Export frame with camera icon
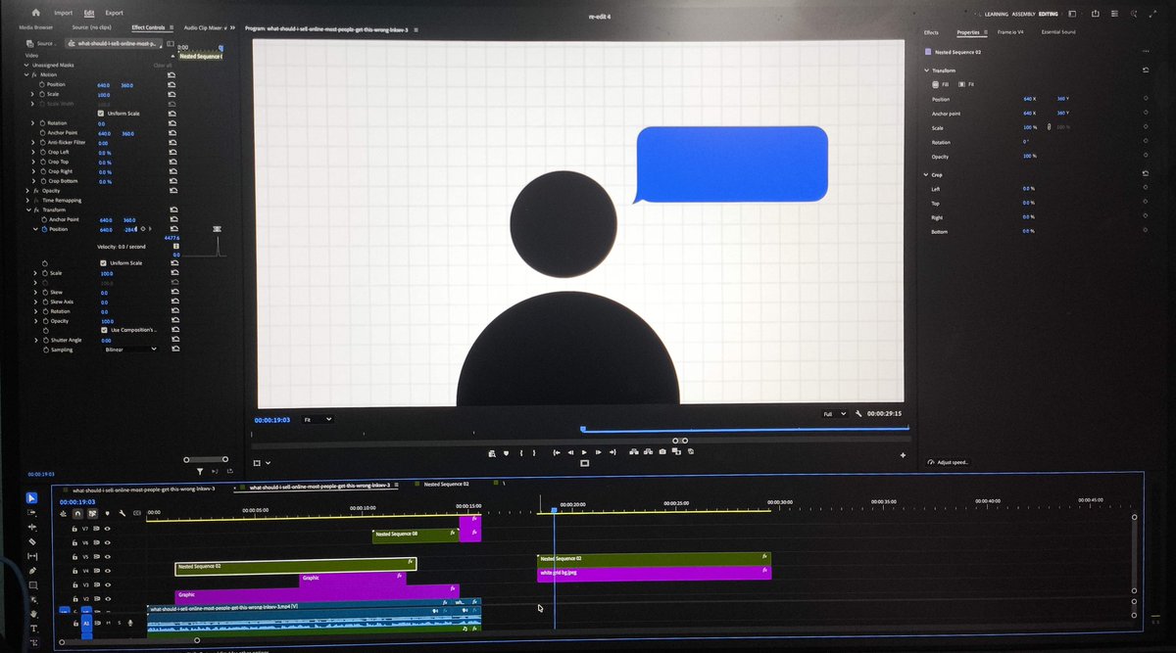 [x=662, y=452]
